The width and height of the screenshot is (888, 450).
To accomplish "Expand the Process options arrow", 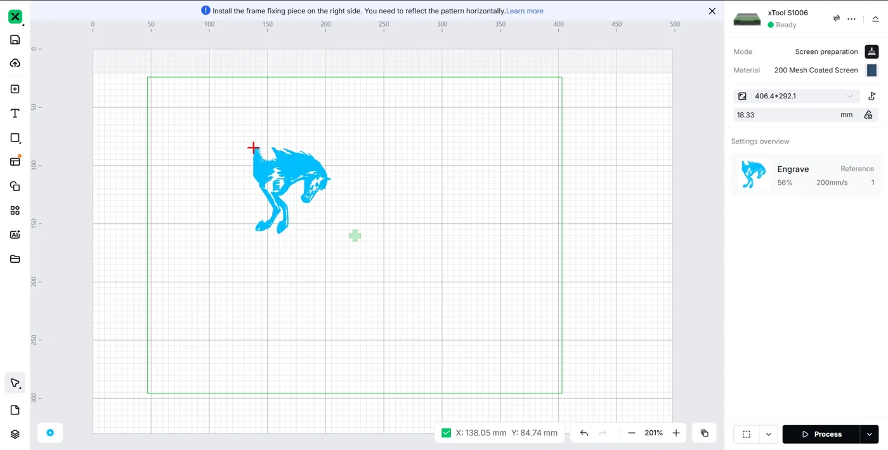I will (870, 434).
